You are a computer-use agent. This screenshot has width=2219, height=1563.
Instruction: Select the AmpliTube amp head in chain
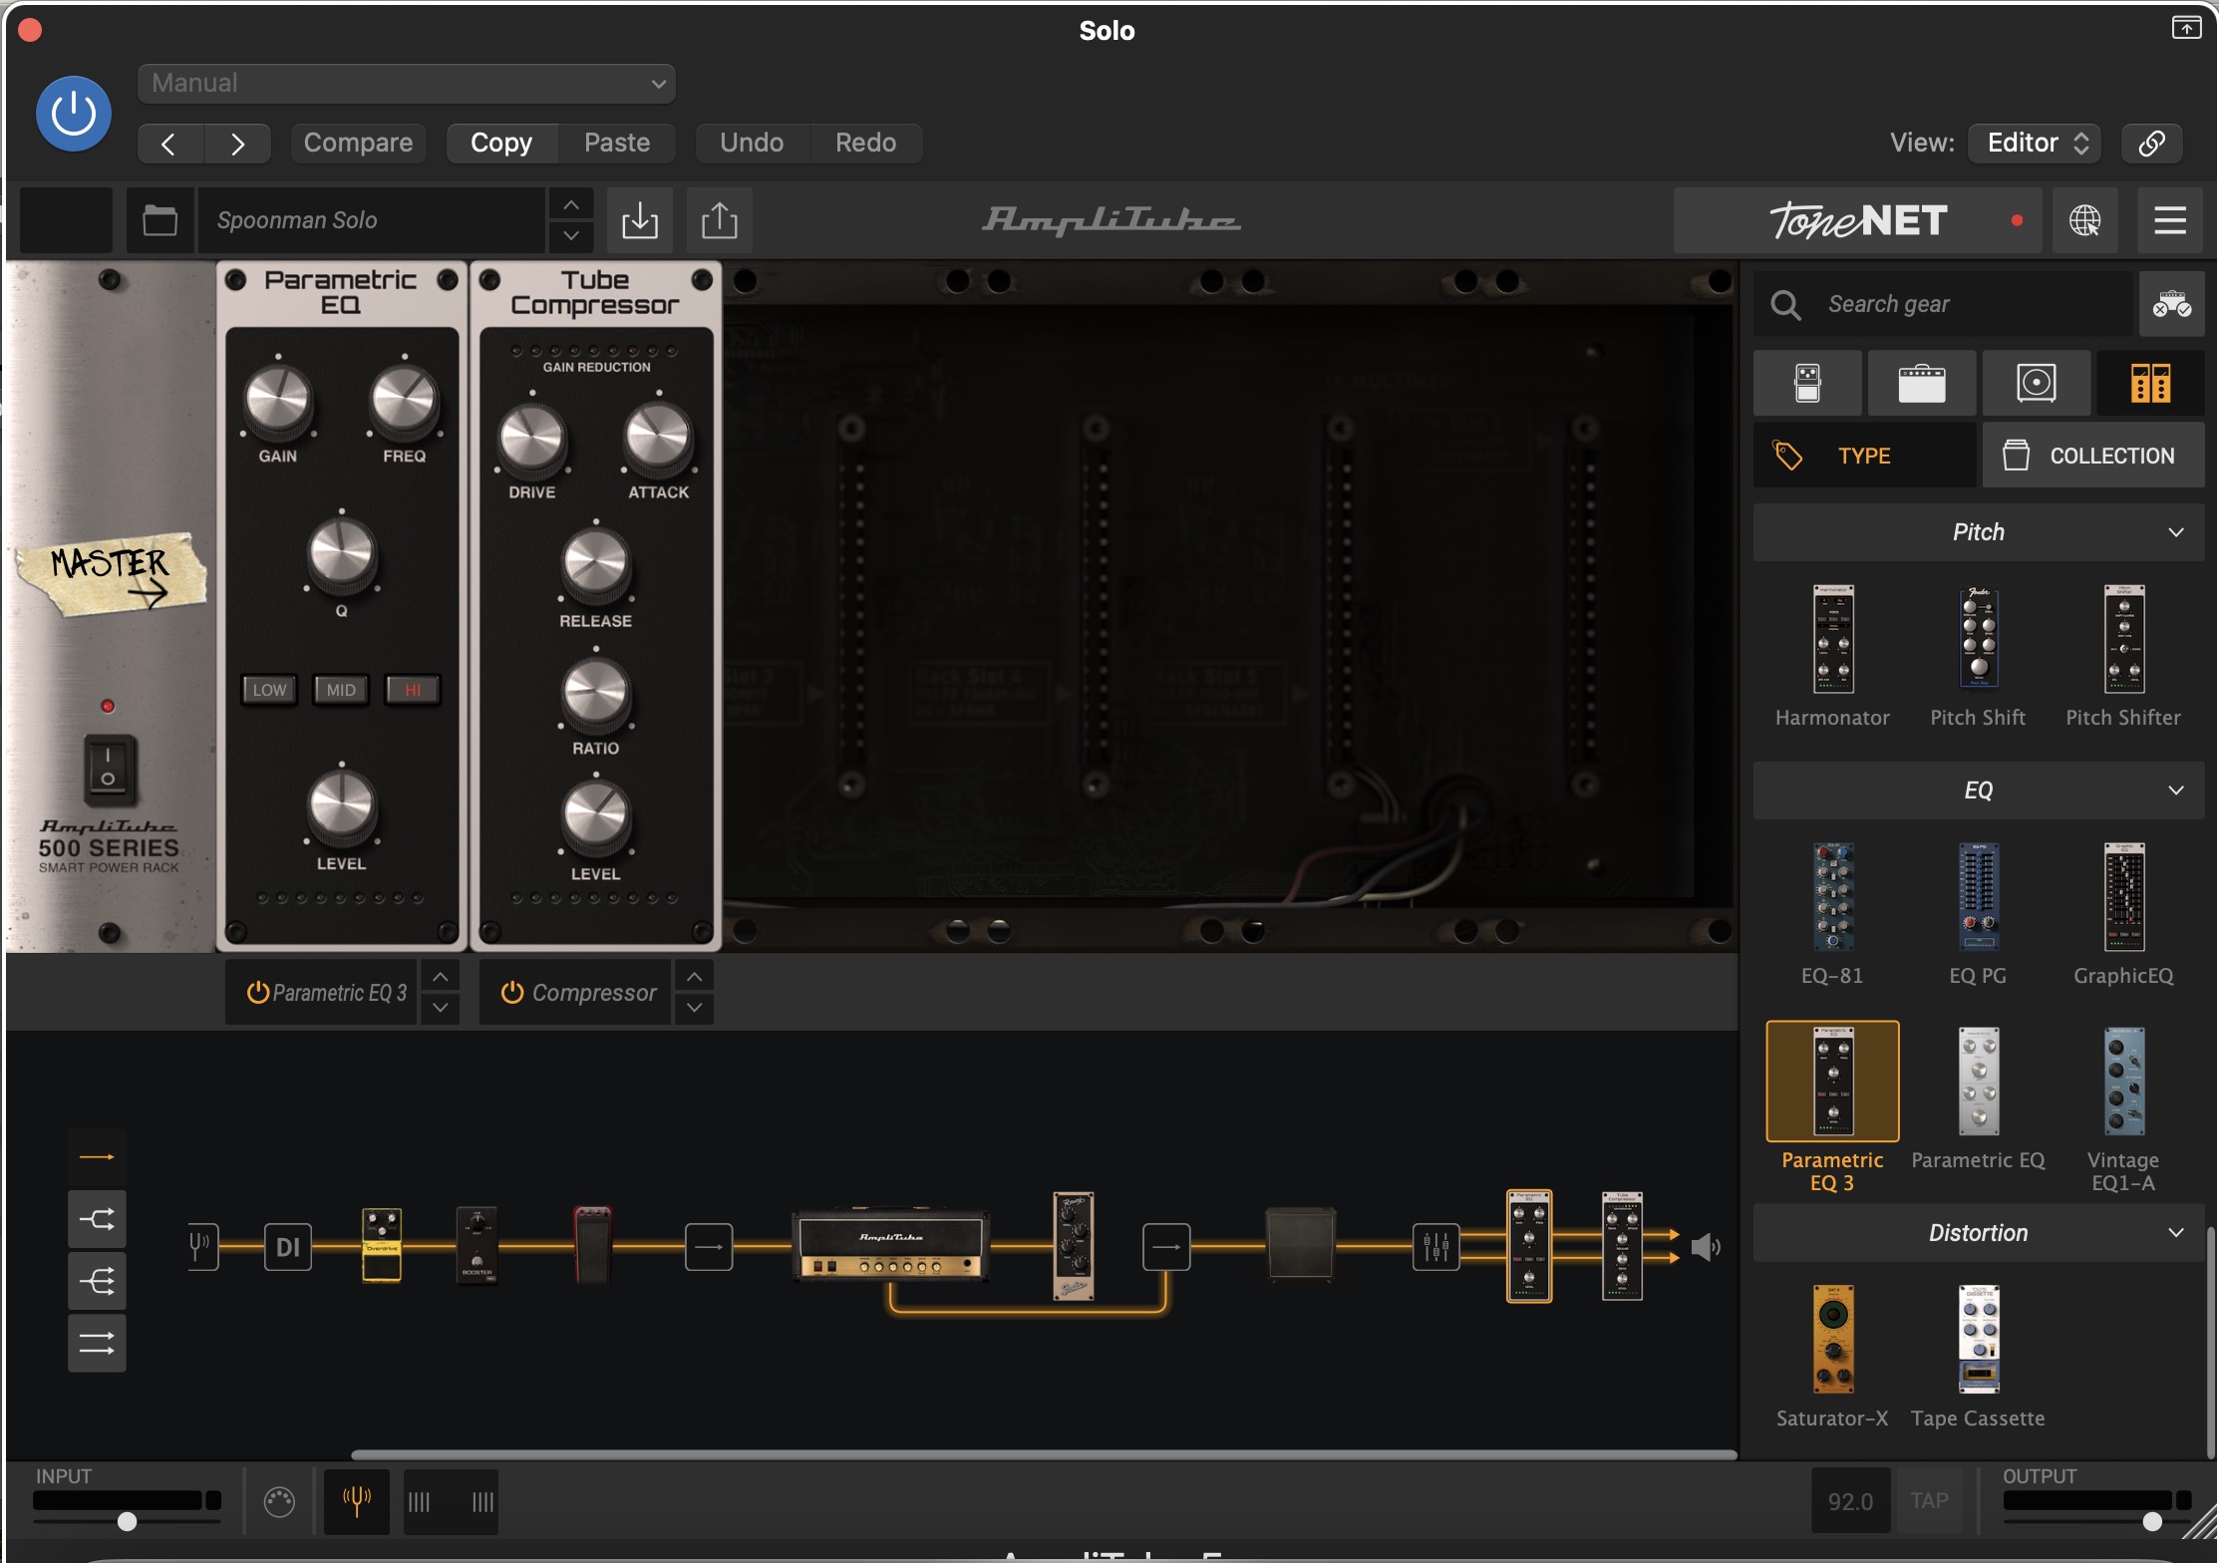891,1245
